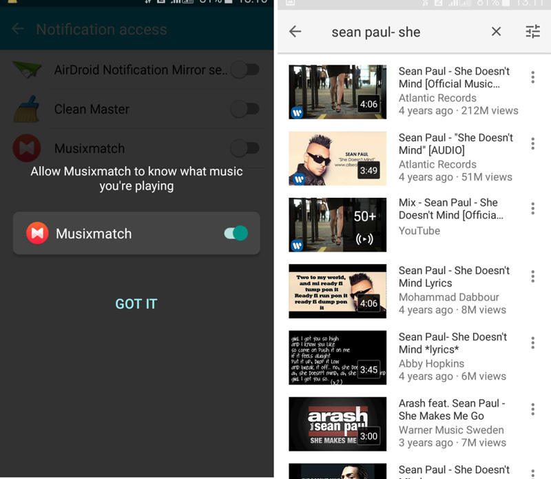Tap the Clean Master broom icon
This screenshot has height=479, width=551.
click(x=27, y=109)
